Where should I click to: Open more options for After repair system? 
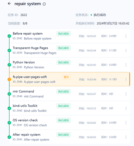tap(126, 137)
